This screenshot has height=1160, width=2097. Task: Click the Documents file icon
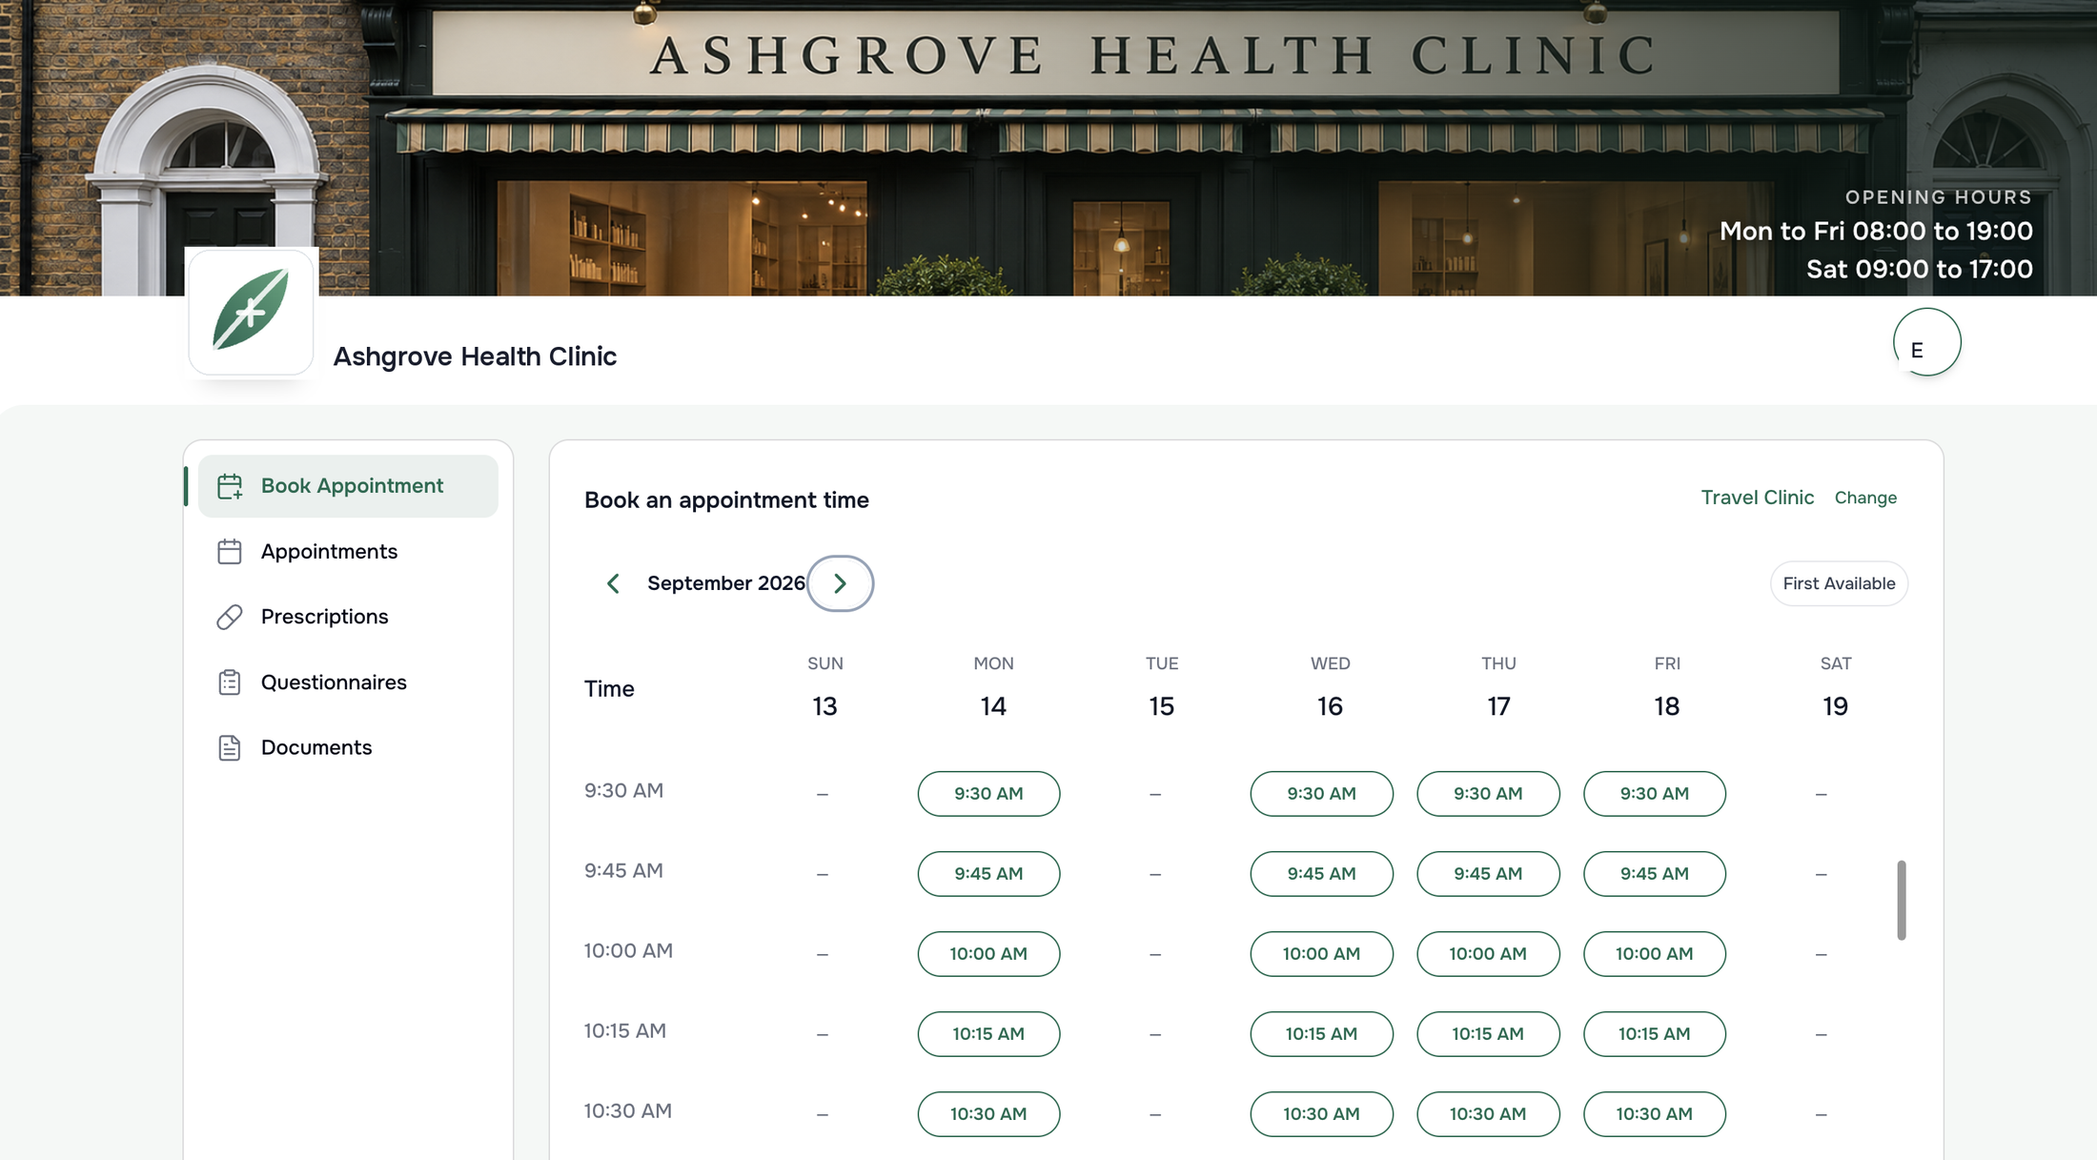(x=230, y=747)
